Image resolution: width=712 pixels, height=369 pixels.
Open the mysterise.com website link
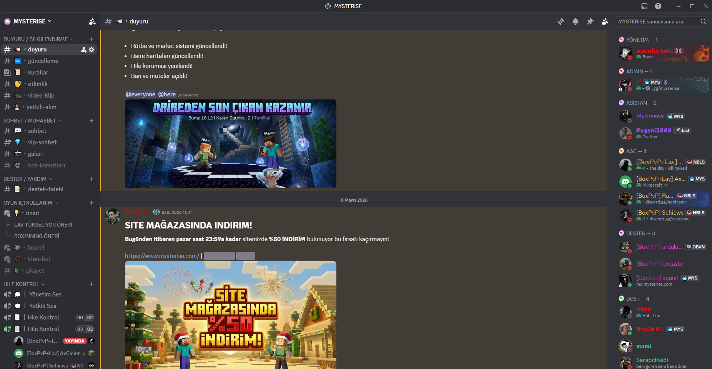pyautogui.click(x=162, y=256)
